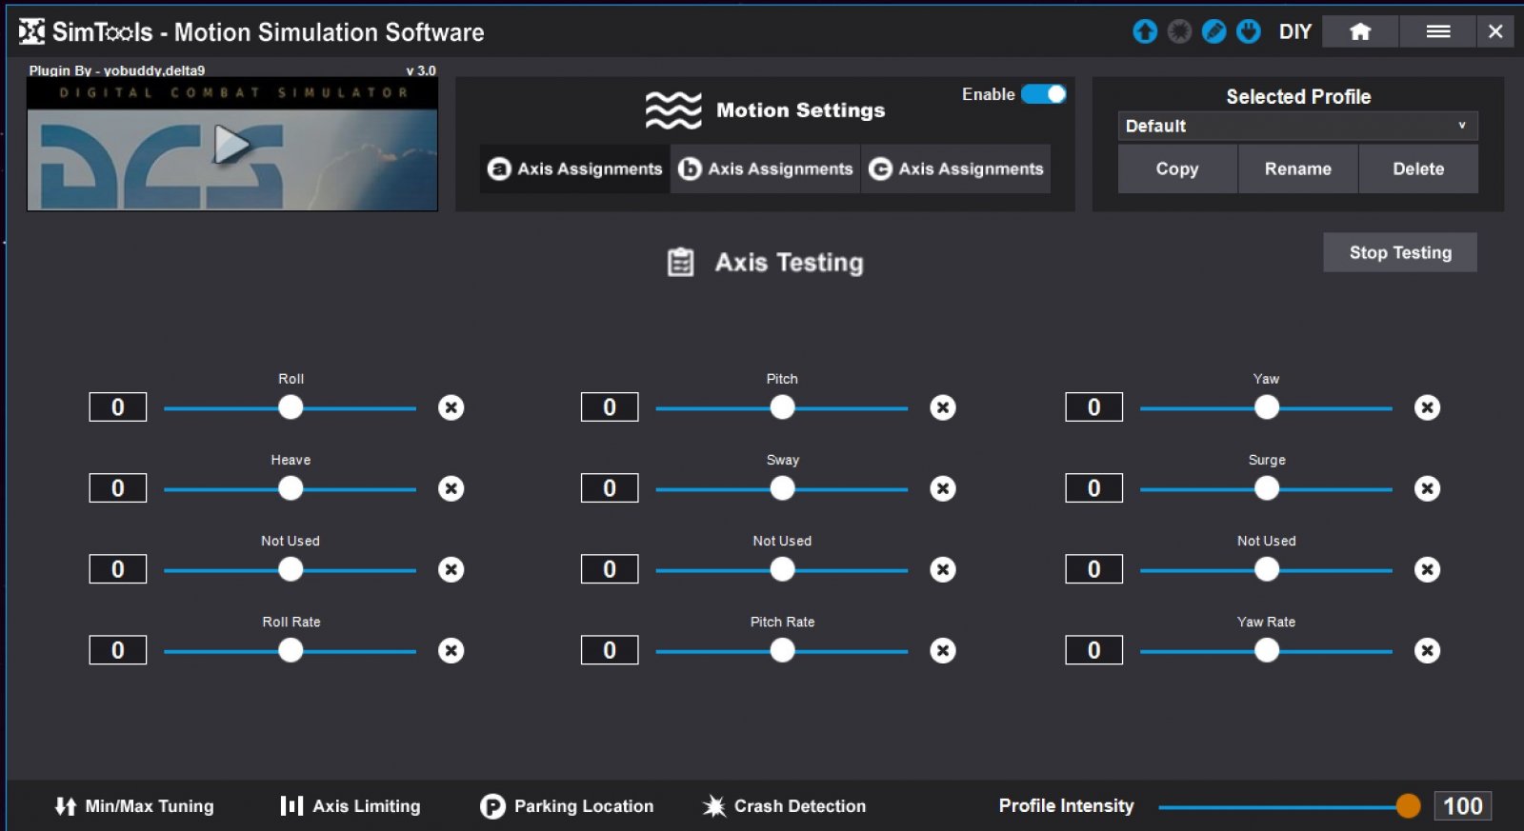This screenshot has height=831, width=1524.
Task: Click Copy to duplicate the profile
Action: (1177, 168)
